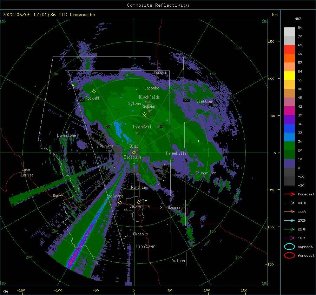
Task: Click the yellow diamond marker above RockyMH
Action: click(94, 92)
